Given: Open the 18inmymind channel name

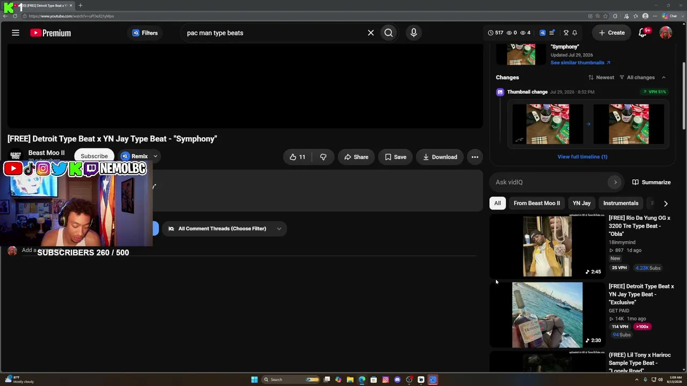Looking at the screenshot, I should (x=622, y=242).
